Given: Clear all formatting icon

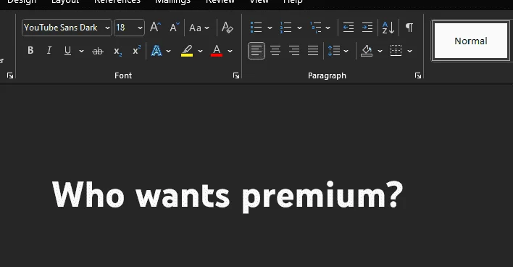Looking at the screenshot, I should 227,28.
